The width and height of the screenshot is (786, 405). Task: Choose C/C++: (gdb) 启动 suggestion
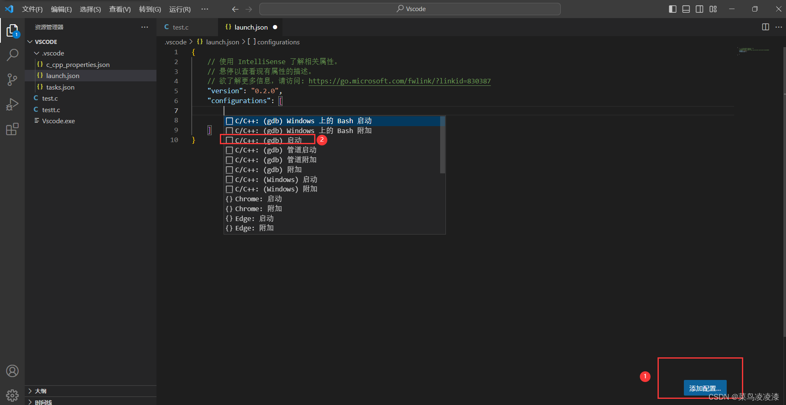(x=332, y=140)
